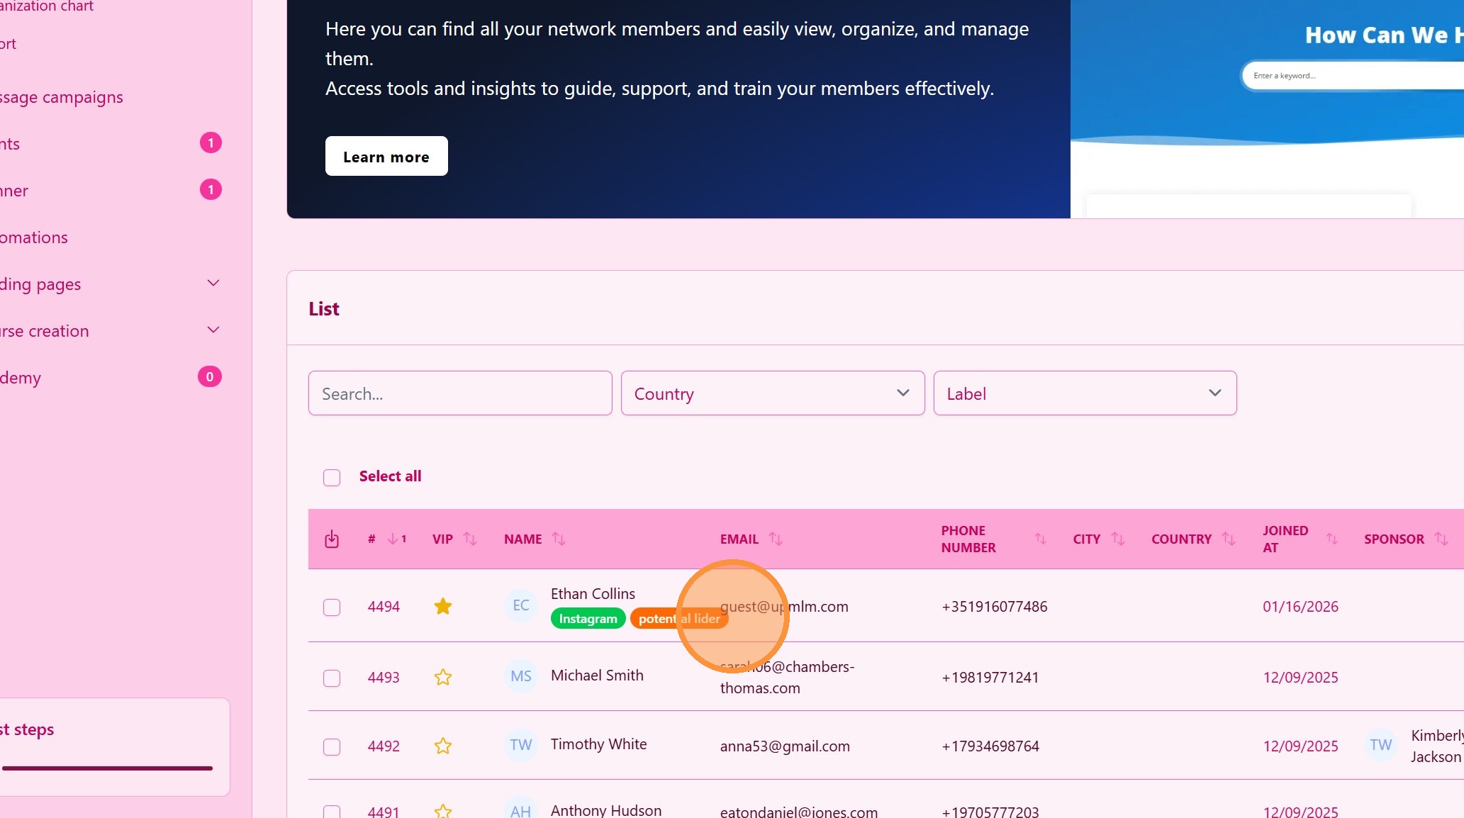Click the Learn more button
Image resolution: width=1464 pixels, height=818 pixels.
(386, 157)
